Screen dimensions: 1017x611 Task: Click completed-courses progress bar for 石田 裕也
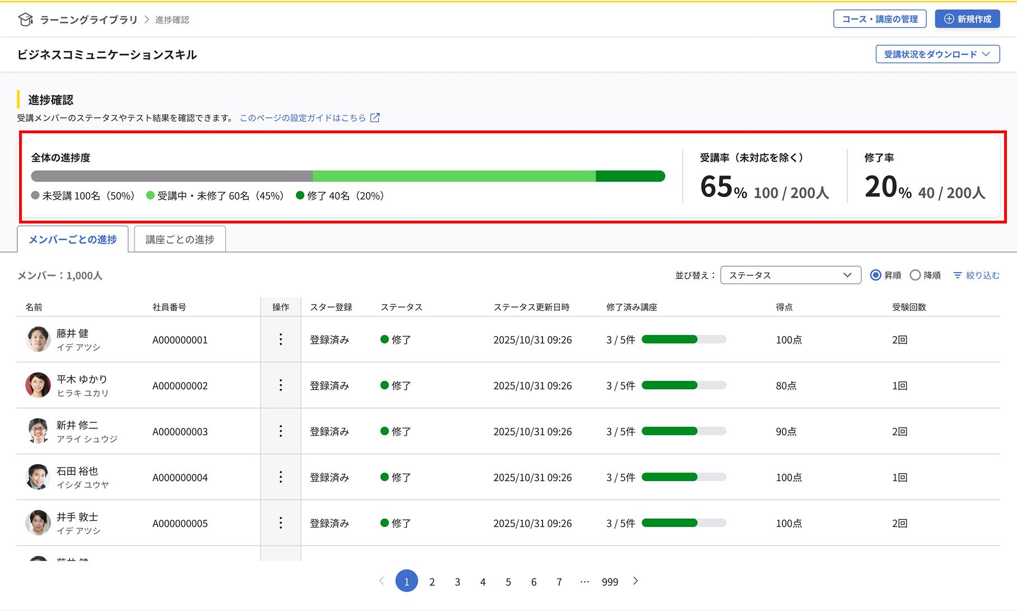pyautogui.click(x=684, y=477)
